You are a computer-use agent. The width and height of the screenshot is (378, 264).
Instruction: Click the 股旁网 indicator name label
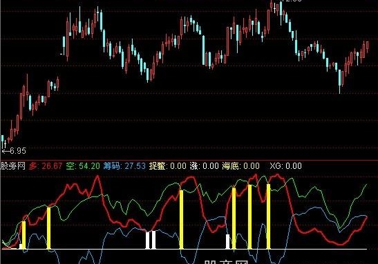12,166
